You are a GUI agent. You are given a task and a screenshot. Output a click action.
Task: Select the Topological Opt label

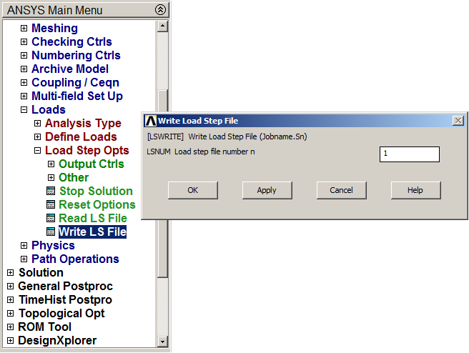pyautogui.click(x=61, y=313)
